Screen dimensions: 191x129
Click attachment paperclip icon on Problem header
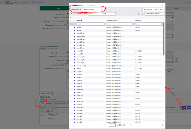(188, 2)
